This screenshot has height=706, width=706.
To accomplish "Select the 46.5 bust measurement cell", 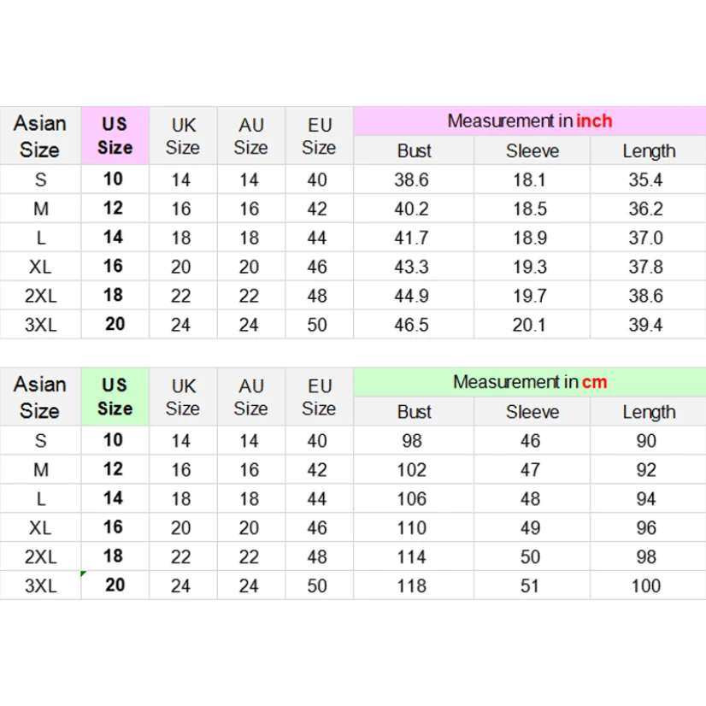I will click(x=412, y=326).
